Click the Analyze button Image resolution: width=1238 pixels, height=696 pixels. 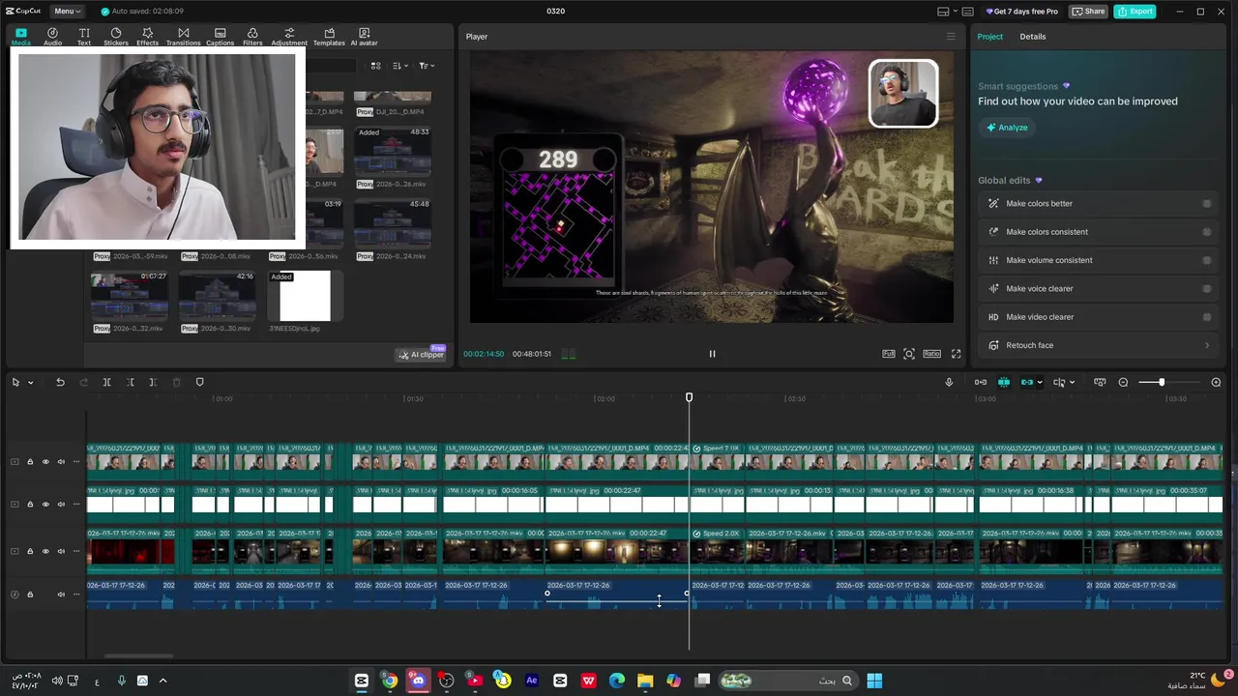tap(1007, 128)
